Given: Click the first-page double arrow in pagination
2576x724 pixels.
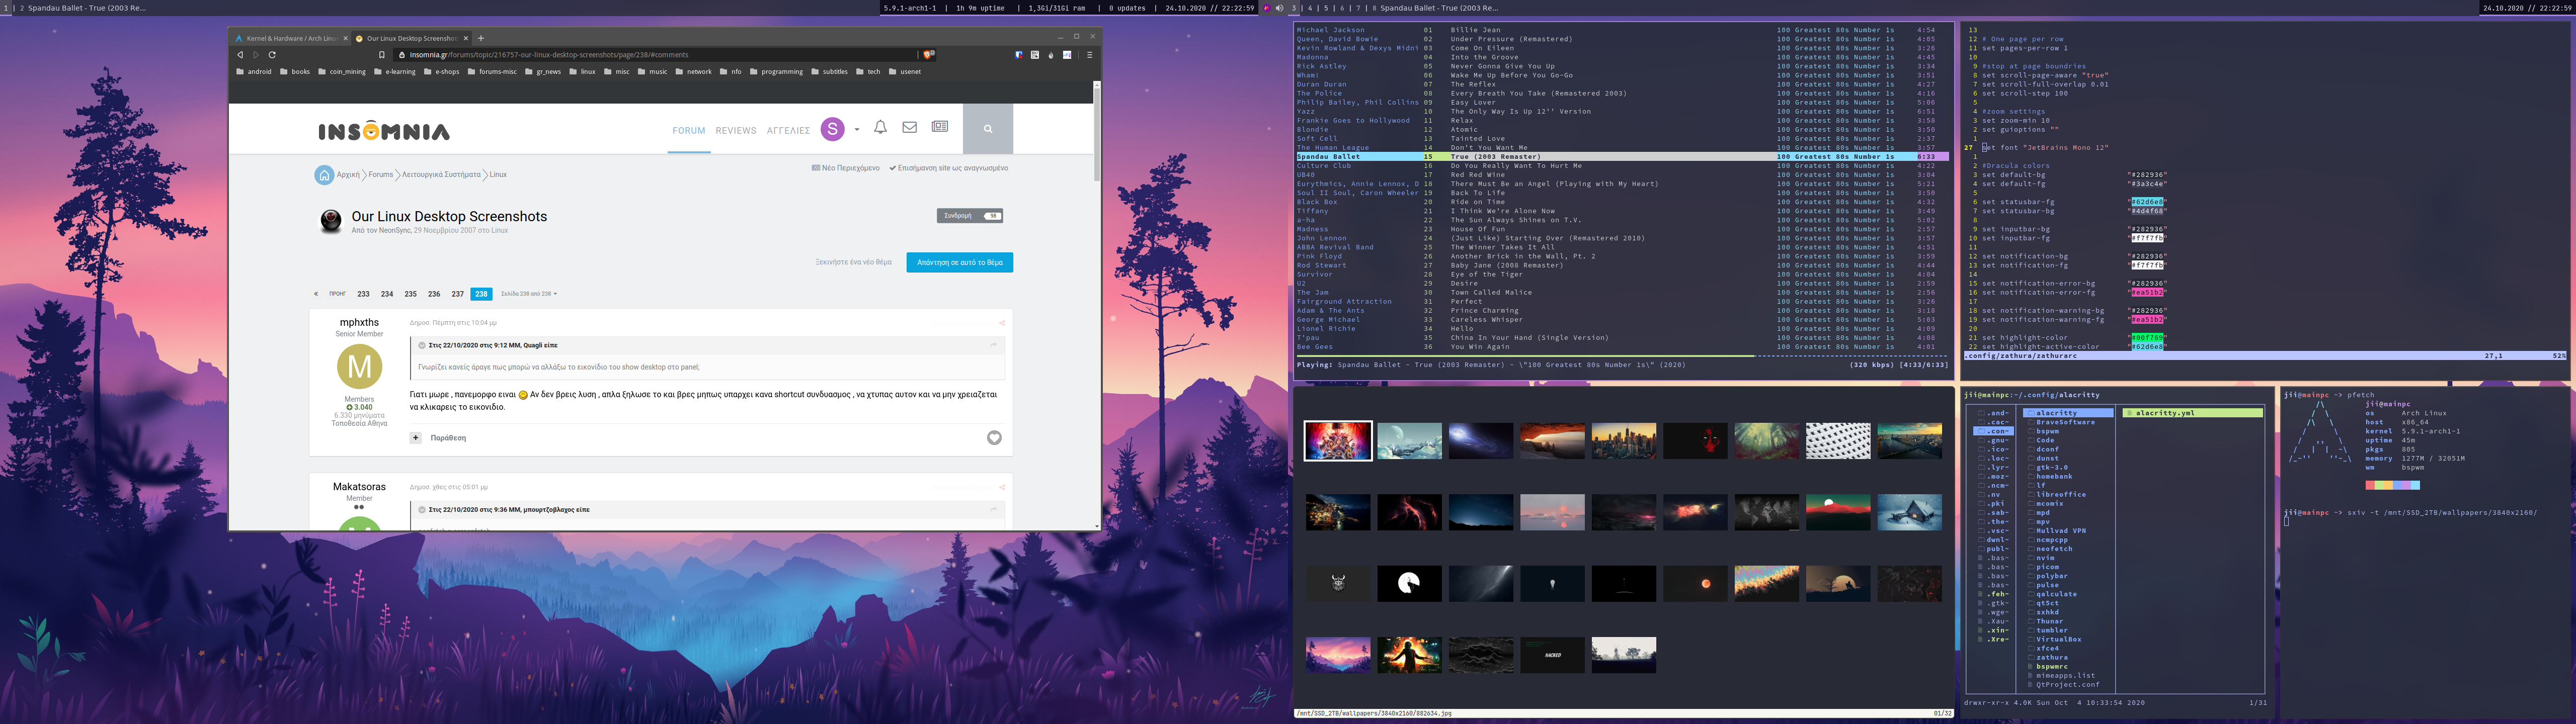Looking at the screenshot, I should click(316, 294).
